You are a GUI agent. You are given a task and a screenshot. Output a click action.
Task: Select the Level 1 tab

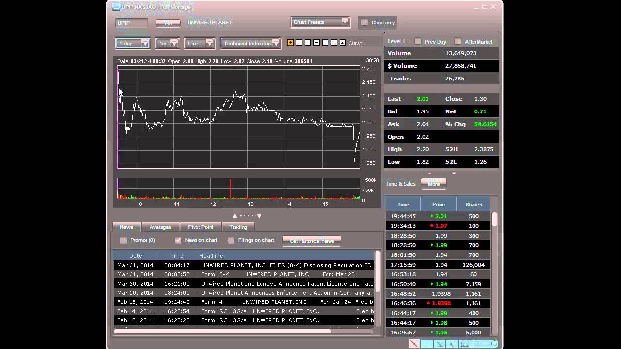(x=396, y=41)
